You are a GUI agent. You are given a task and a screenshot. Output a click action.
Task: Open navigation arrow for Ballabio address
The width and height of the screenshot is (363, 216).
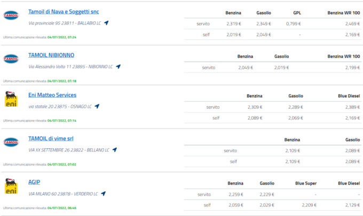(x=106, y=23)
